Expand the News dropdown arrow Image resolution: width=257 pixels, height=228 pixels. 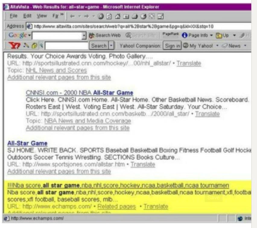pos(245,46)
